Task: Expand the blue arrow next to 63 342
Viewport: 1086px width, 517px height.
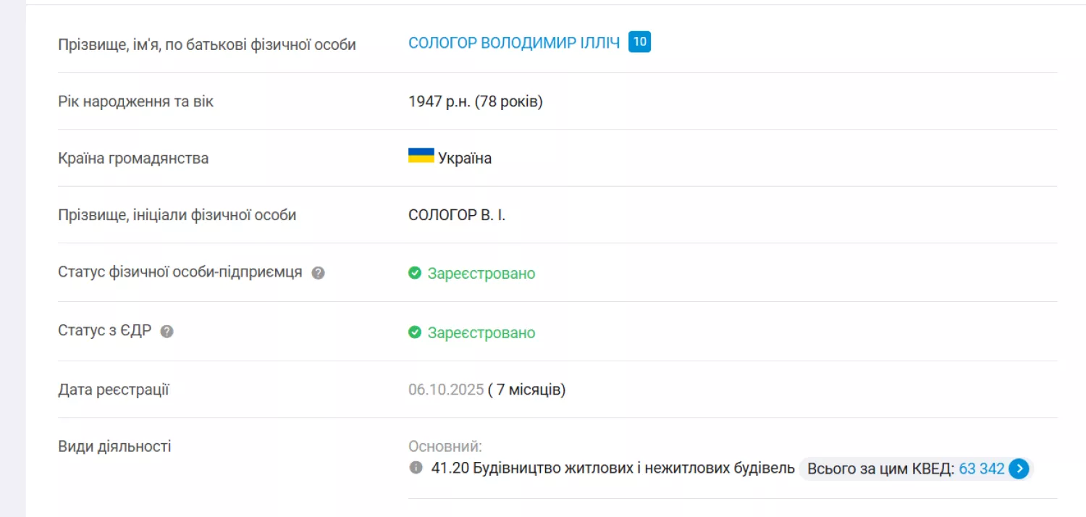Action: coord(1019,468)
